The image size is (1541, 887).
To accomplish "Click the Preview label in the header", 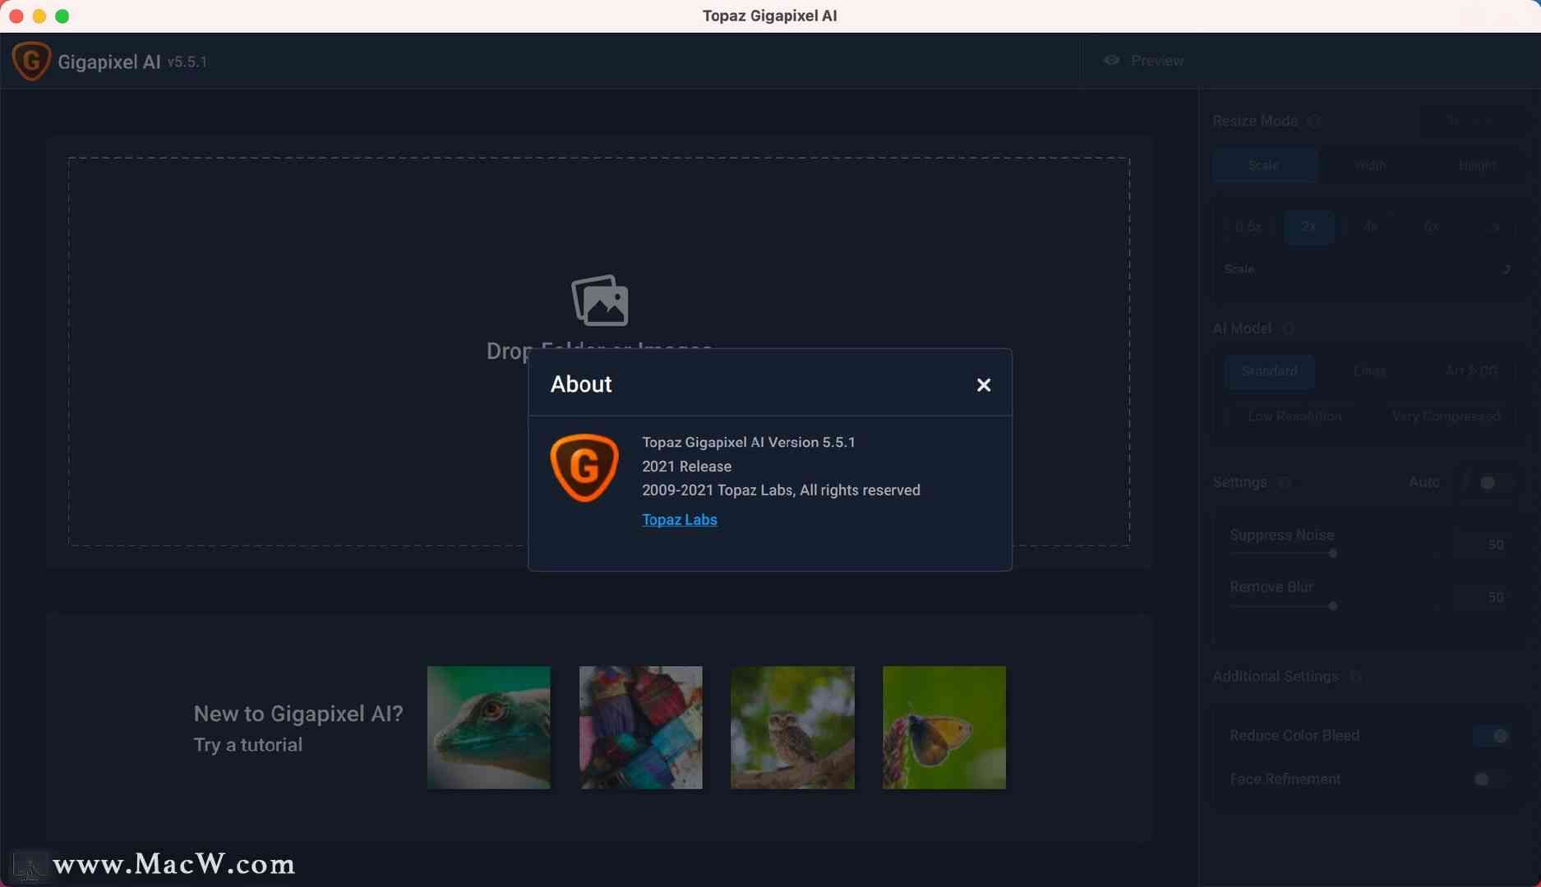I will [x=1157, y=61].
